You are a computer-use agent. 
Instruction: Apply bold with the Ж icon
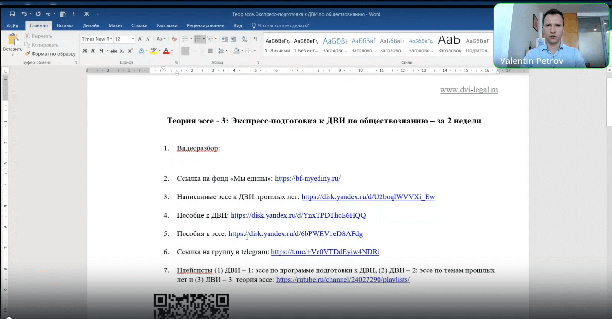pos(85,50)
